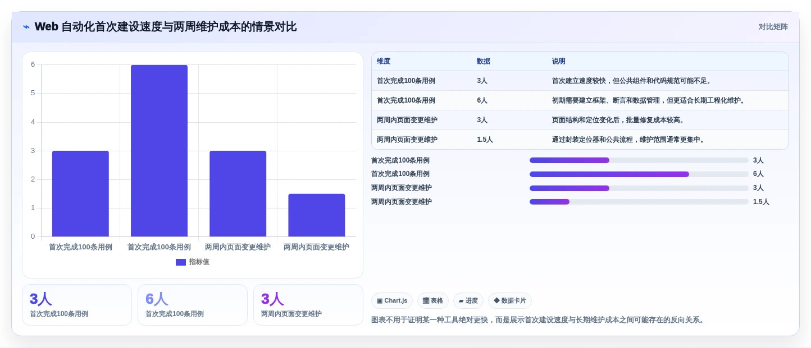Click the shortest chart bar at 1.5
The image size is (811, 348).
point(316,215)
